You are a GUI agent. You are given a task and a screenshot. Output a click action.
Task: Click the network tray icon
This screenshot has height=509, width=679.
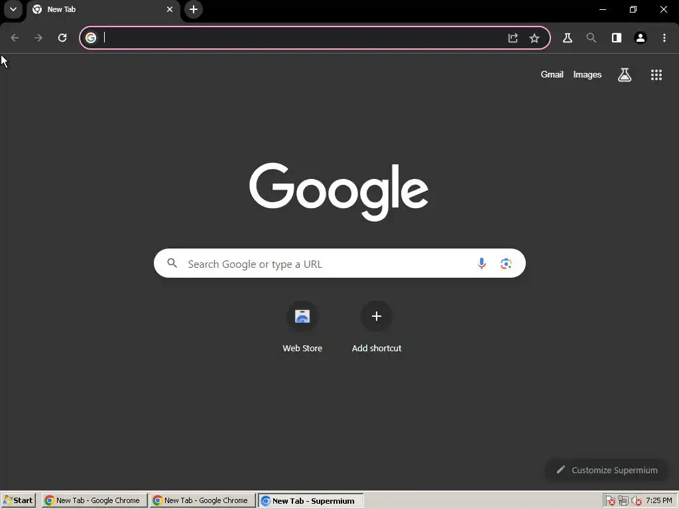pos(623,501)
